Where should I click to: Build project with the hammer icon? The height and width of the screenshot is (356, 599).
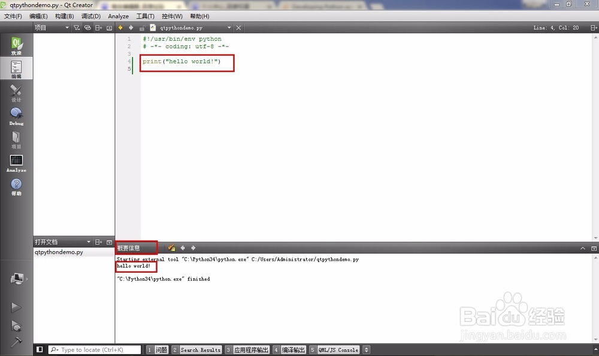(16, 342)
